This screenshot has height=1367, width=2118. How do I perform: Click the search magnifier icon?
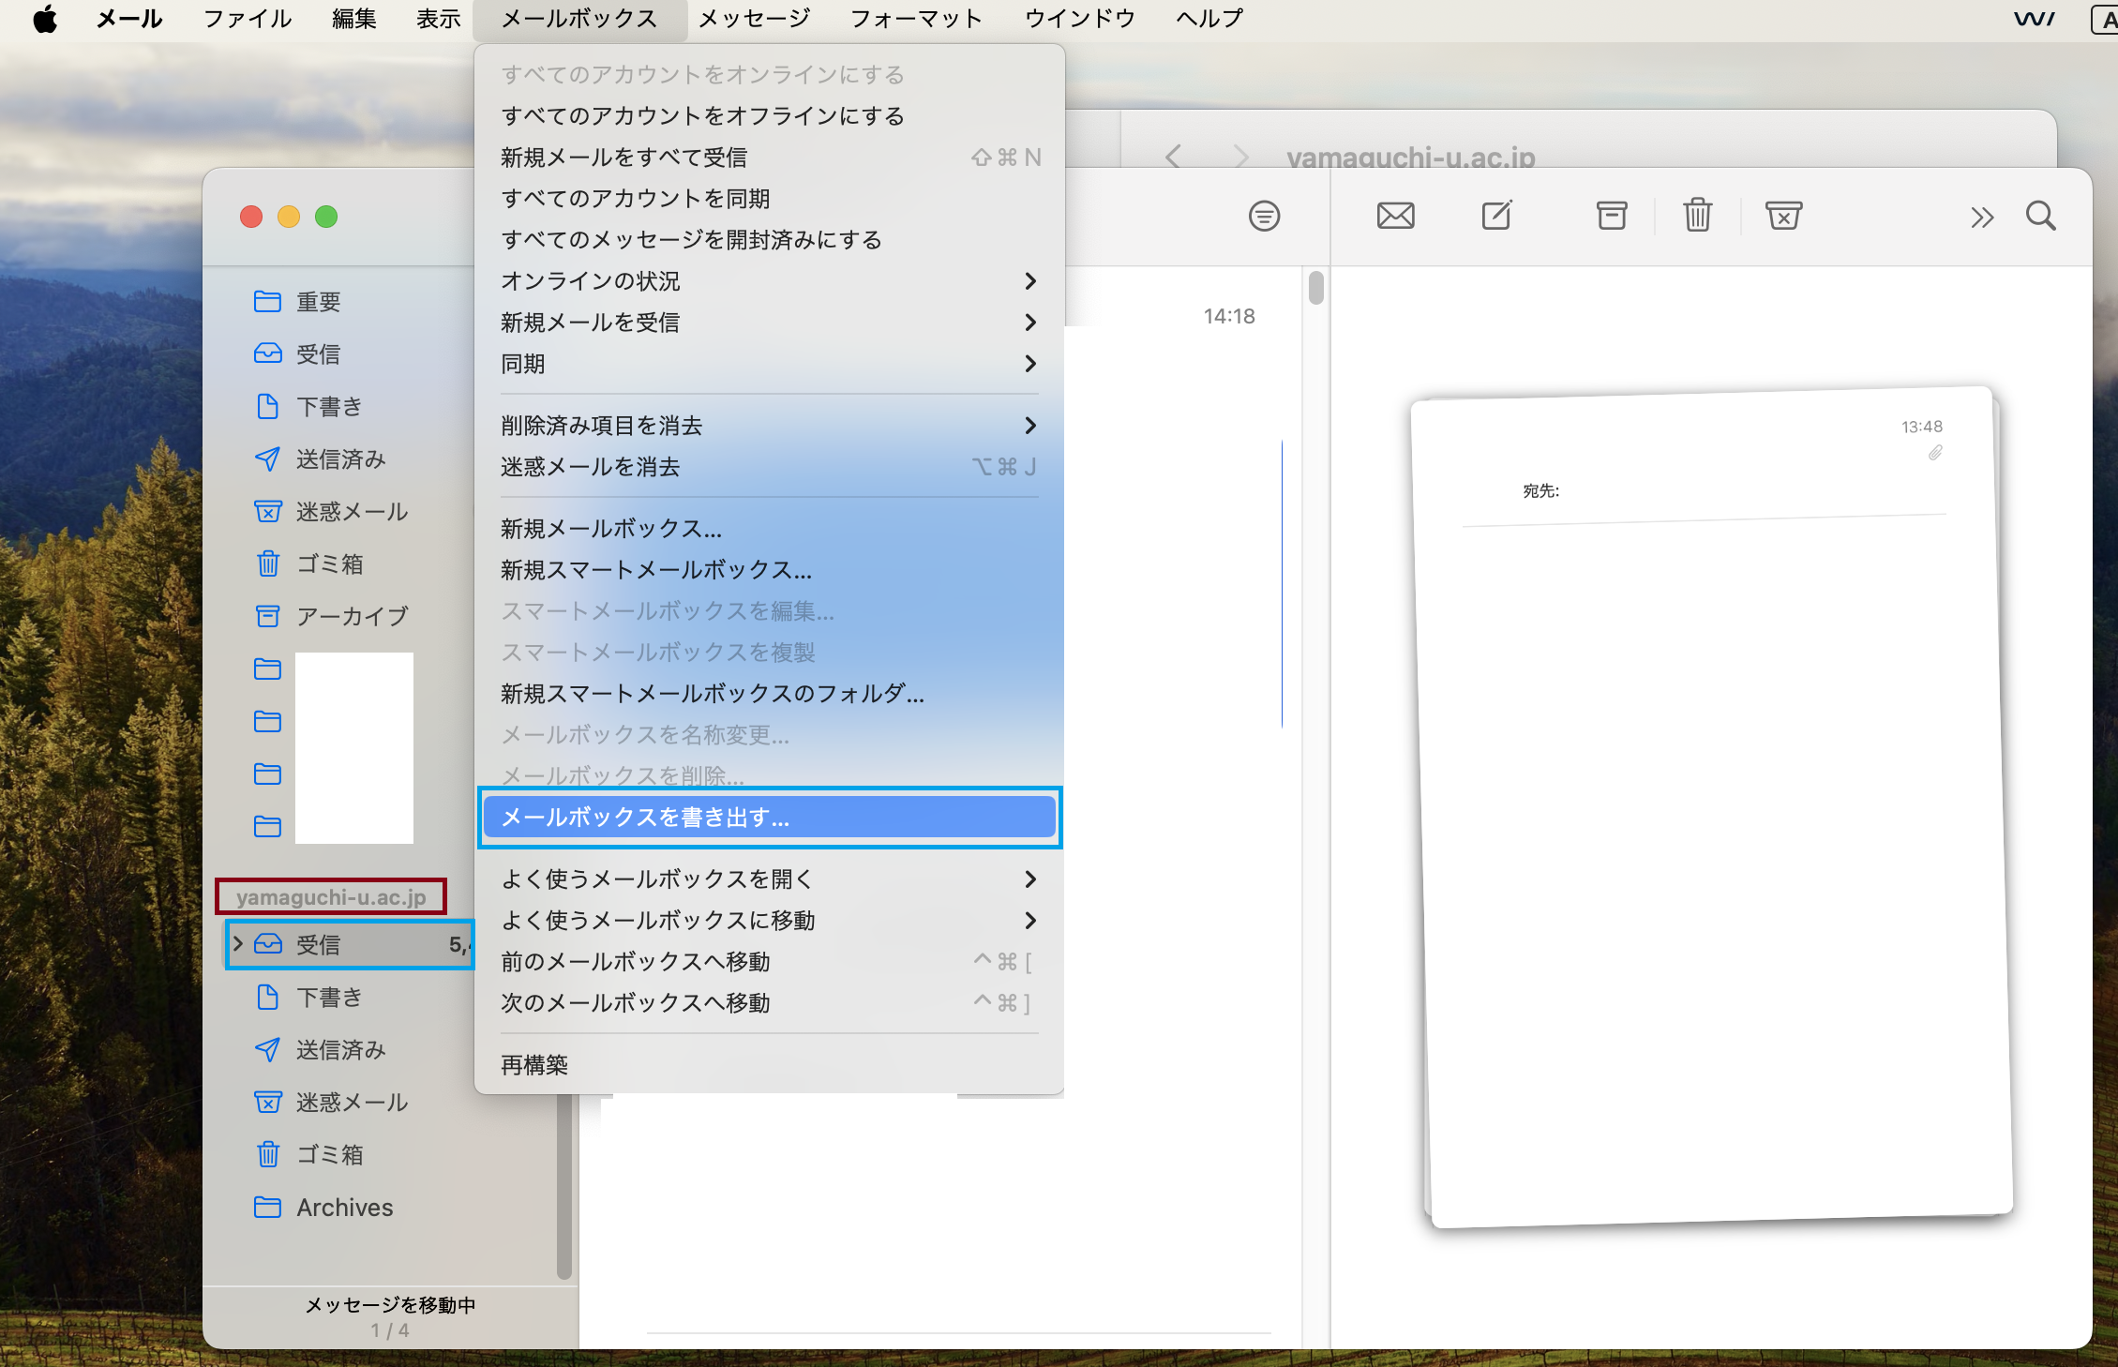tap(2041, 217)
